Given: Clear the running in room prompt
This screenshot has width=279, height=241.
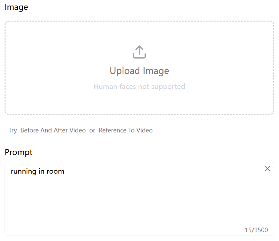Looking at the screenshot, I should coord(267,168).
